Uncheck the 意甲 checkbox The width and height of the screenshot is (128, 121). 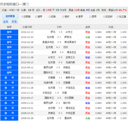(x=77, y=16)
